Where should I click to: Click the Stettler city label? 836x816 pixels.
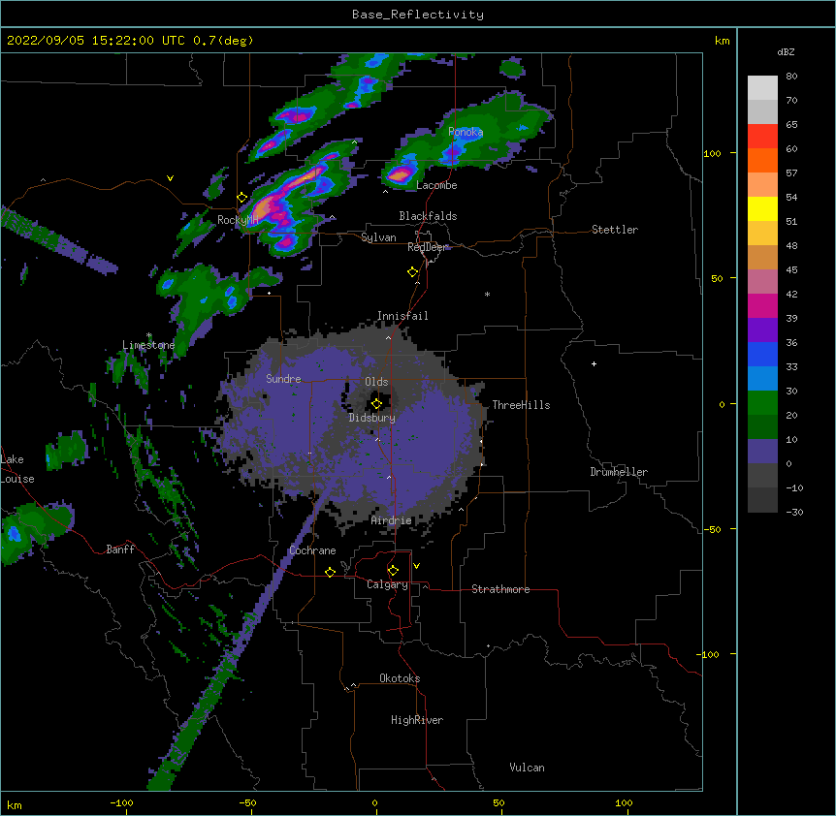pyautogui.click(x=615, y=230)
